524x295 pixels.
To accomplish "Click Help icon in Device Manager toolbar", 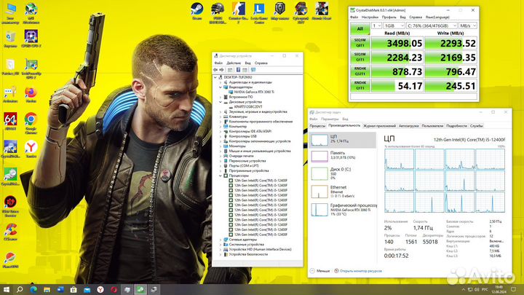I will click(238, 70).
